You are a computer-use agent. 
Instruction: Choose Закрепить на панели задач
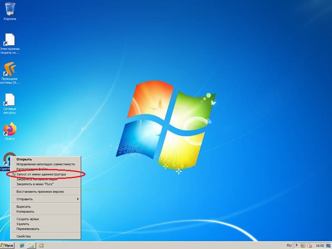[x=46, y=179]
